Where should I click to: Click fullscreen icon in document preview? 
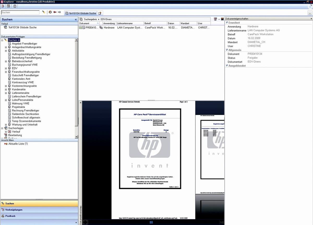85,222
